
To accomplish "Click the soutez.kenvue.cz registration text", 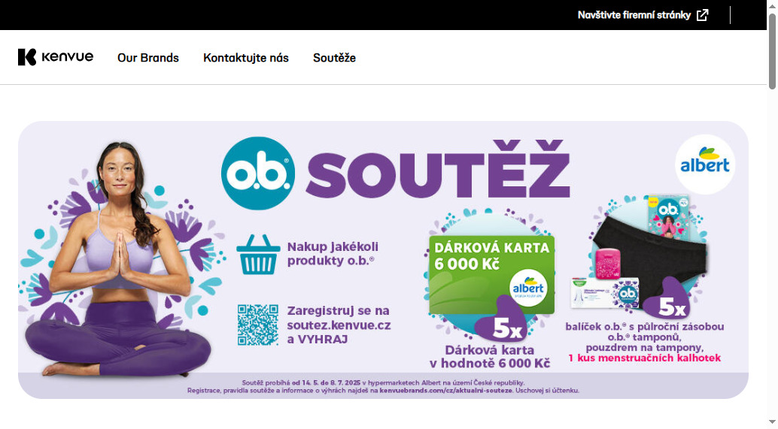I will (339, 325).
